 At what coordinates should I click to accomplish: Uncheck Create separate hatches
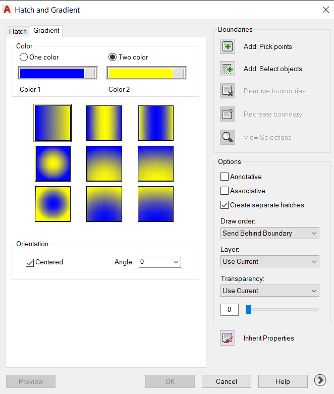coord(225,205)
